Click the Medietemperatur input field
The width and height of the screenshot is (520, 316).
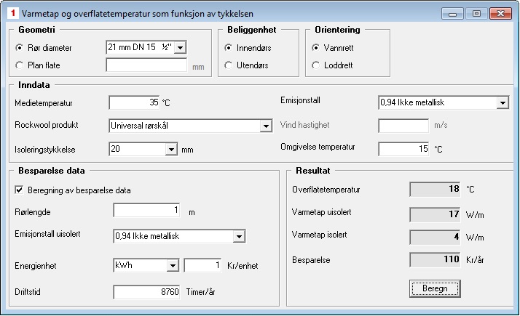tap(134, 102)
